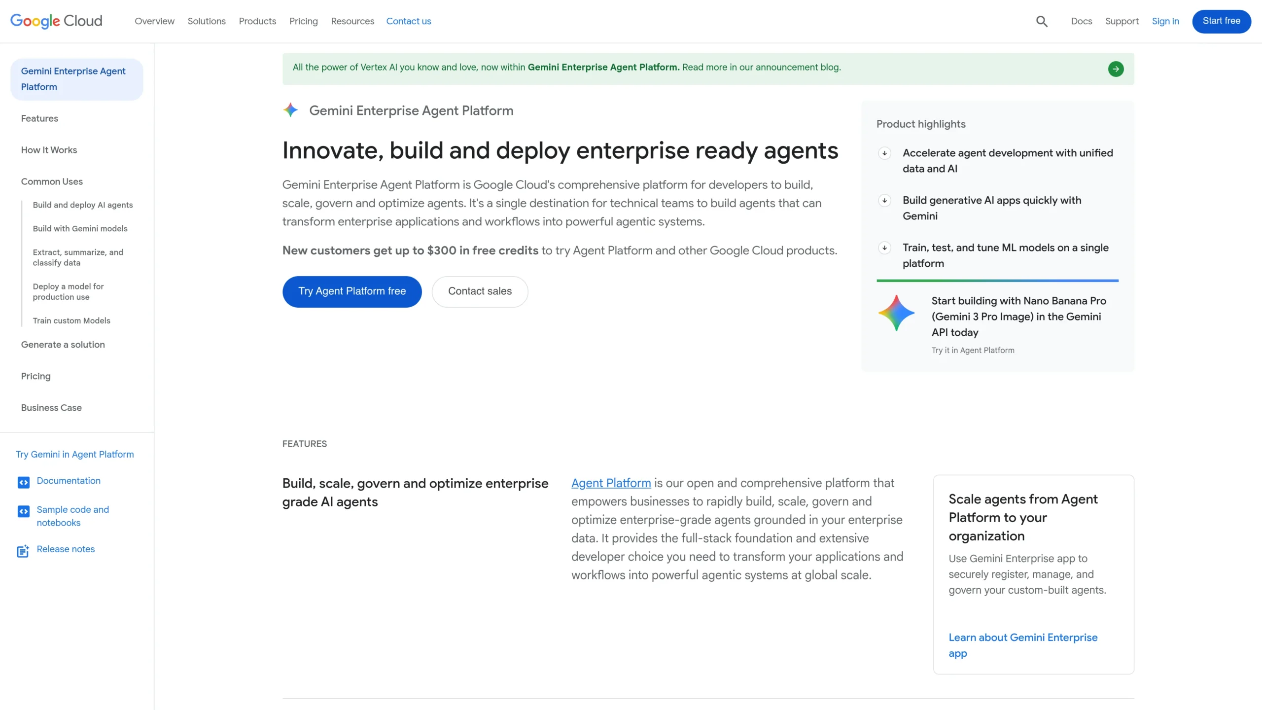This screenshot has width=1262, height=710.
Task: Click the Release notes document icon
Action: coord(23,551)
